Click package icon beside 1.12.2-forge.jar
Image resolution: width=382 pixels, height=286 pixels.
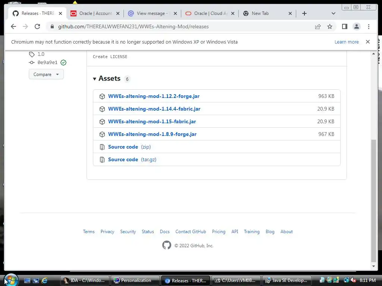click(x=102, y=96)
